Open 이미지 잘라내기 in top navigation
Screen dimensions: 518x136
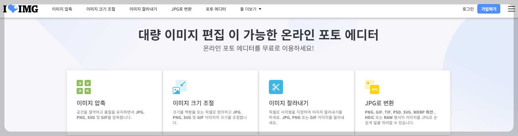(143, 9)
